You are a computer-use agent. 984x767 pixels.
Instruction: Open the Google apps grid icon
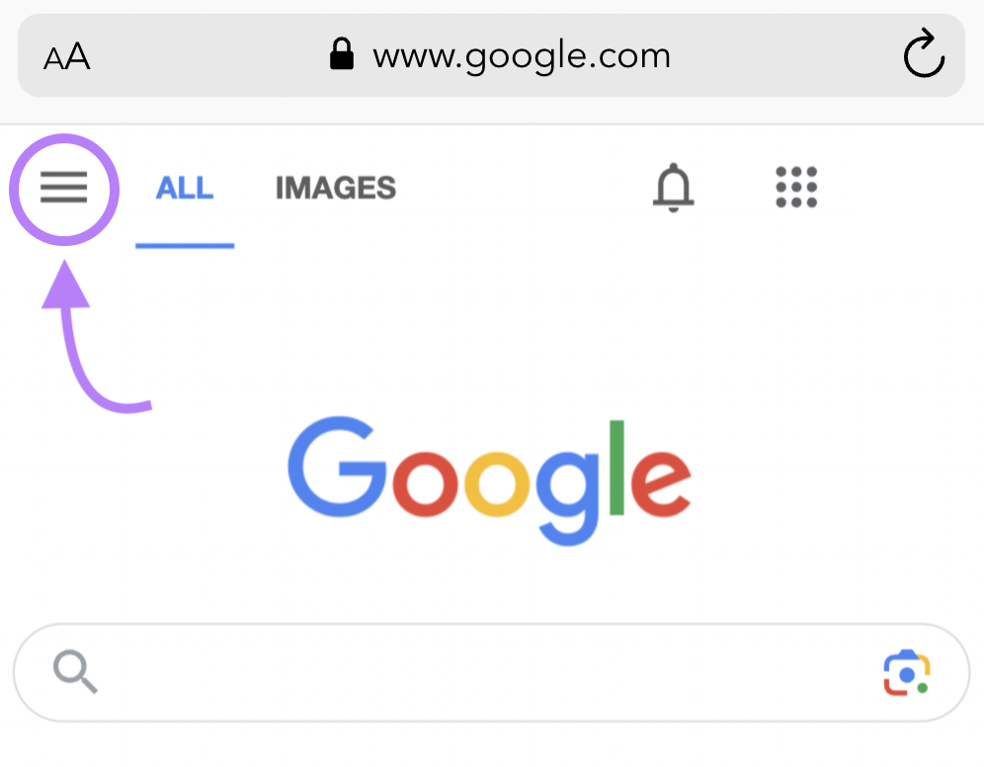pyautogui.click(x=796, y=187)
